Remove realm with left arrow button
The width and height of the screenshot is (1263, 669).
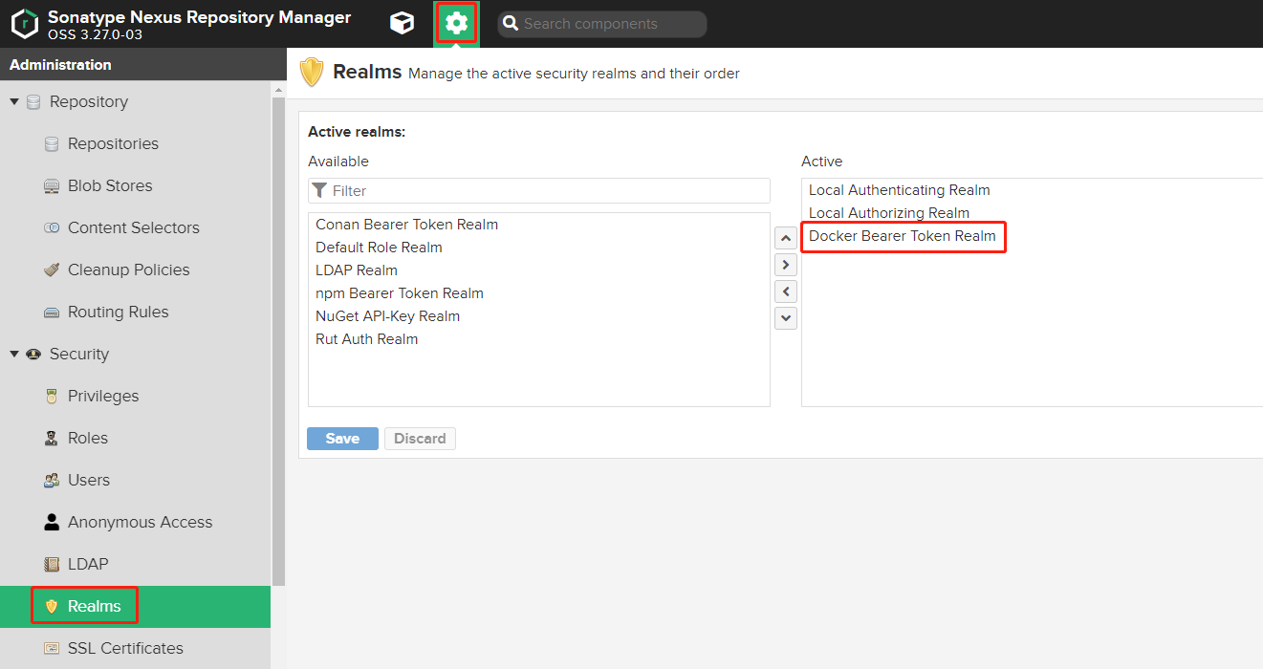[786, 291]
